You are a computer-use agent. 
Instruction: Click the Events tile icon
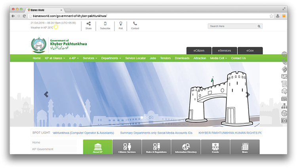coord(215,146)
